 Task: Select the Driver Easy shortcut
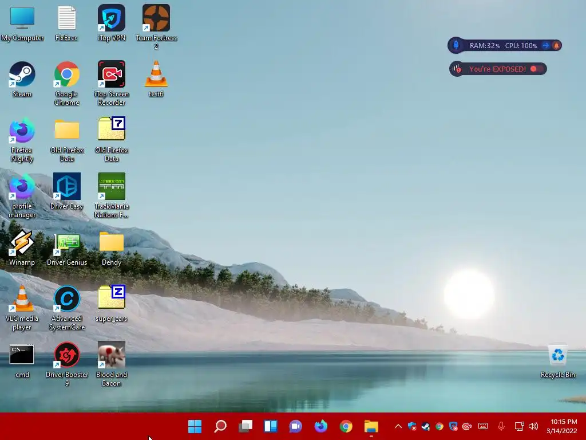click(66, 191)
